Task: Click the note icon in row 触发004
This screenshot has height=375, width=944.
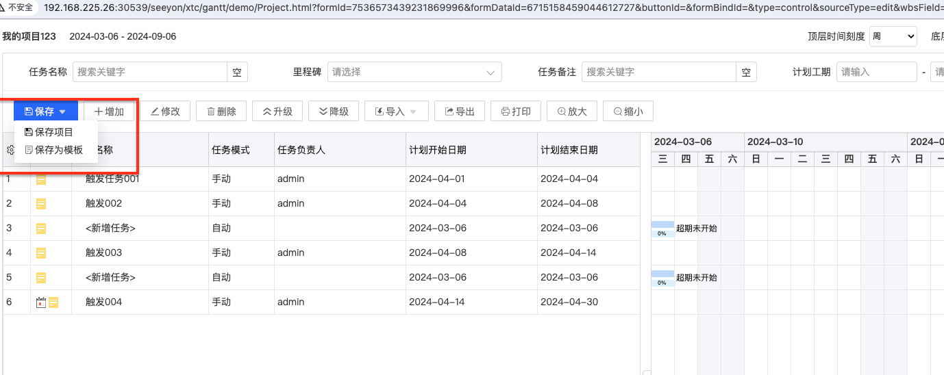Action: pyautogui.click(x=53, y=302)
